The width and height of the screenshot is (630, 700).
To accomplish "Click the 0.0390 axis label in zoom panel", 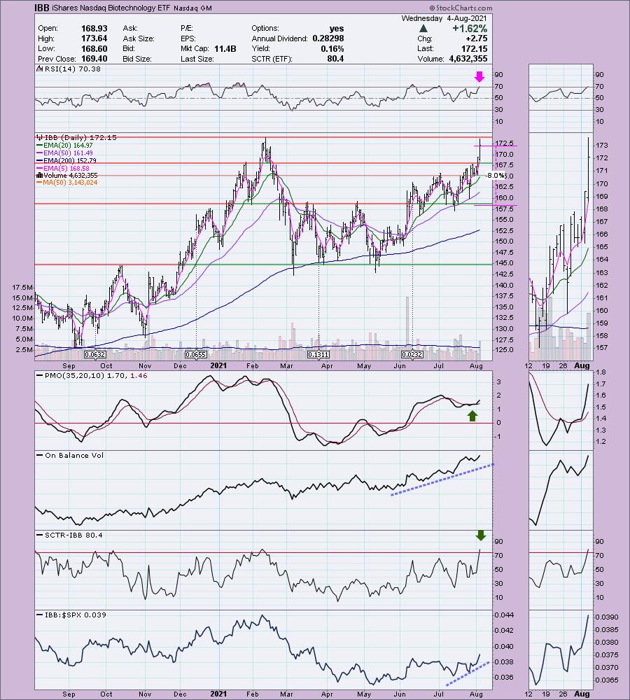I will coord(607,617).
